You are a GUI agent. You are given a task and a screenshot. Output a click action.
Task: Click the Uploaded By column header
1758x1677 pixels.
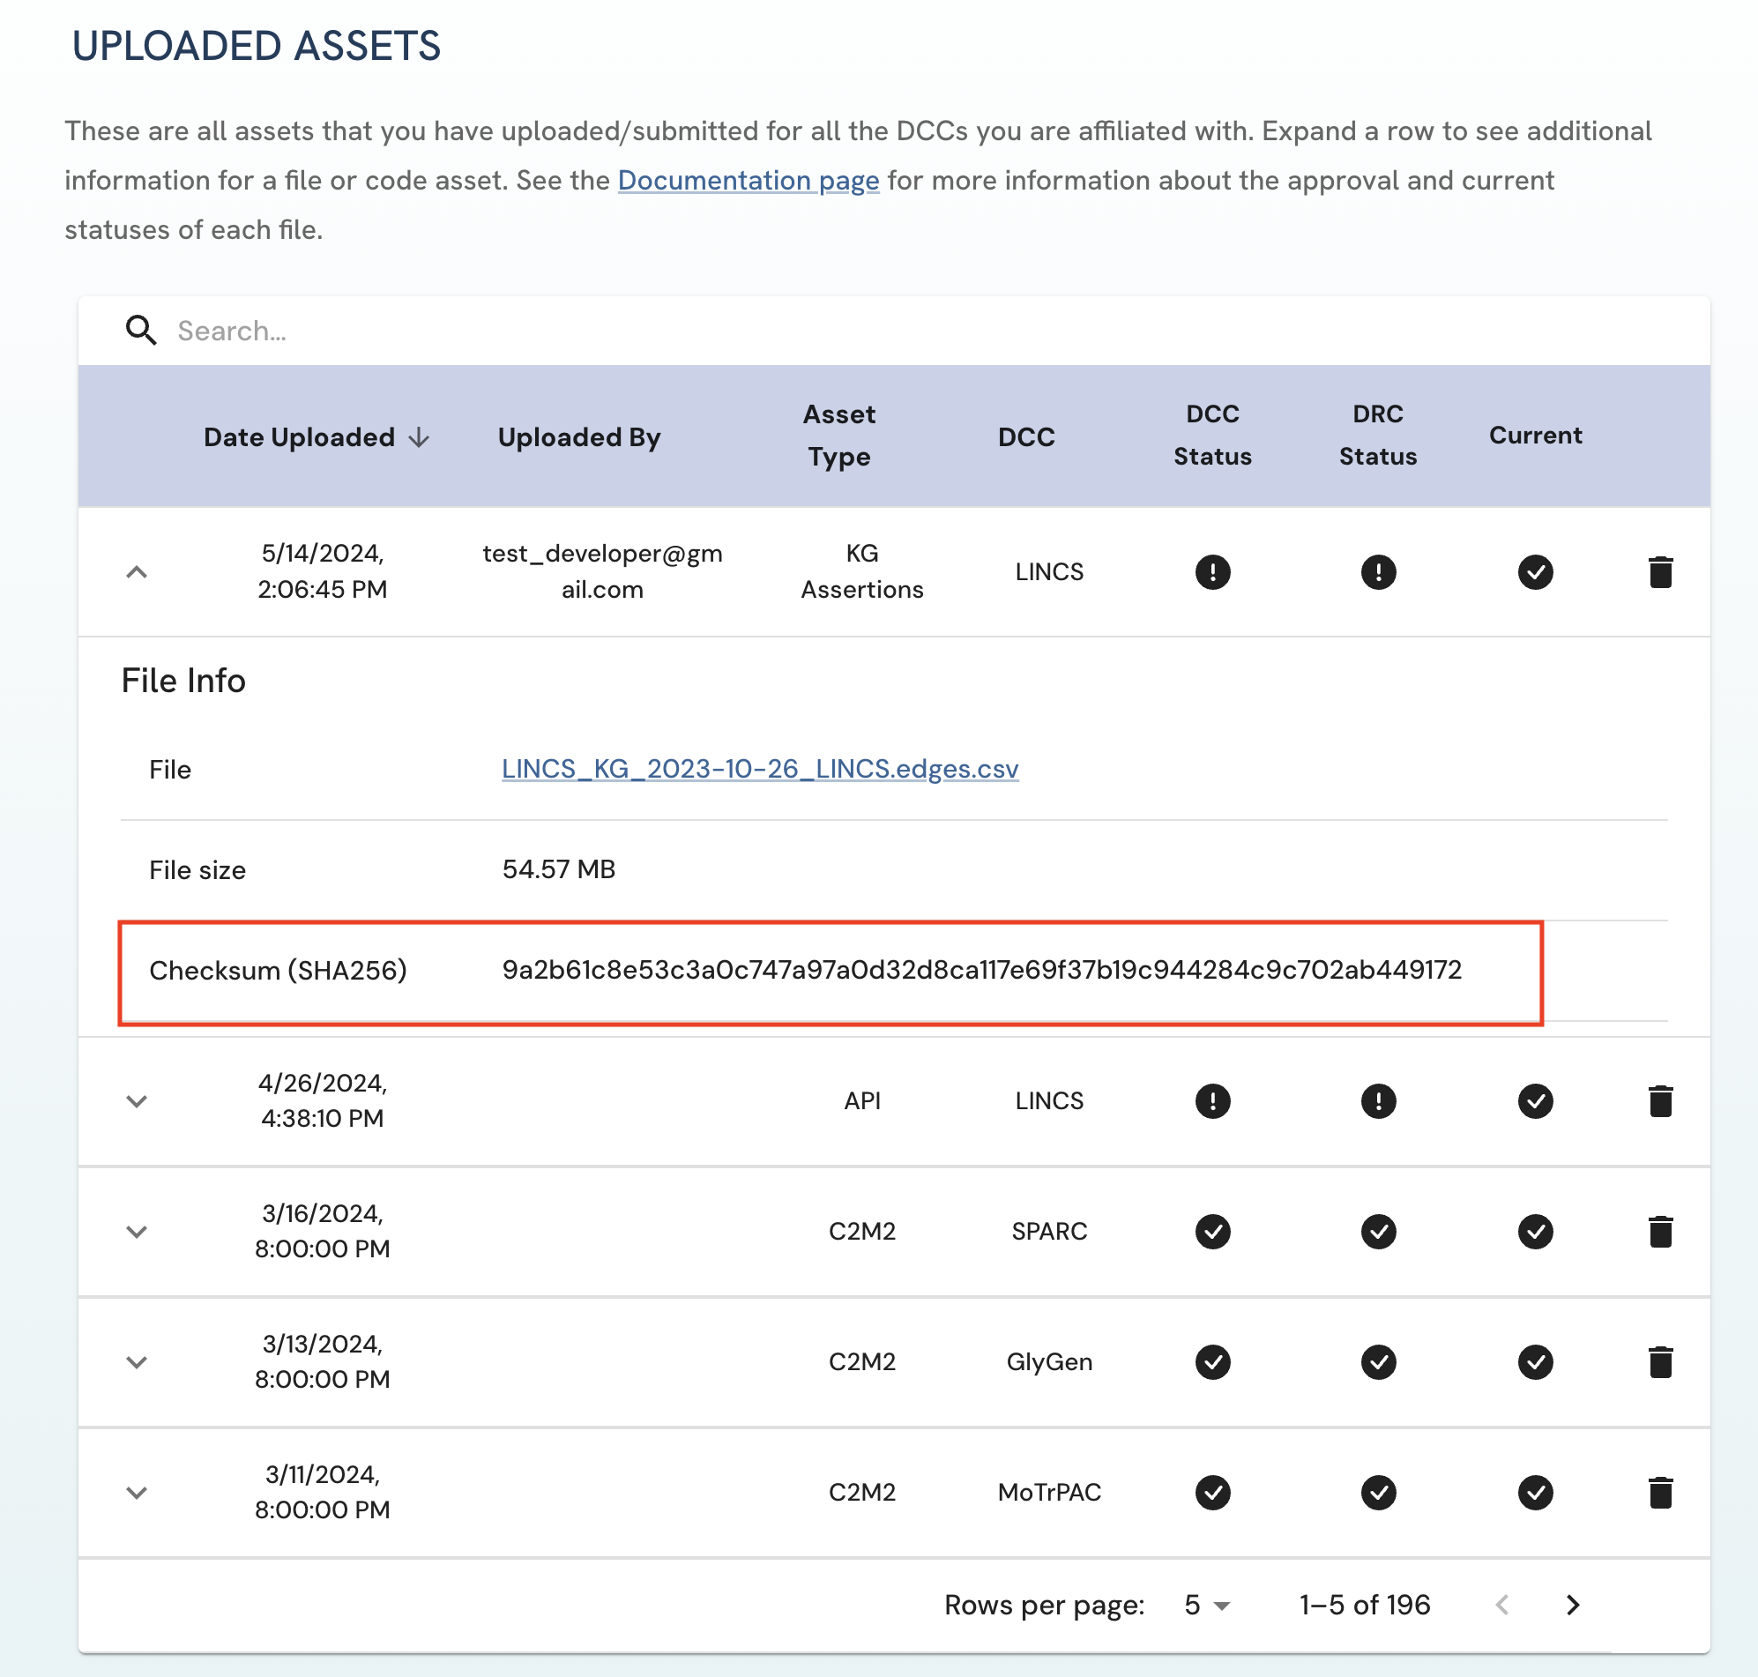point(578,437)
